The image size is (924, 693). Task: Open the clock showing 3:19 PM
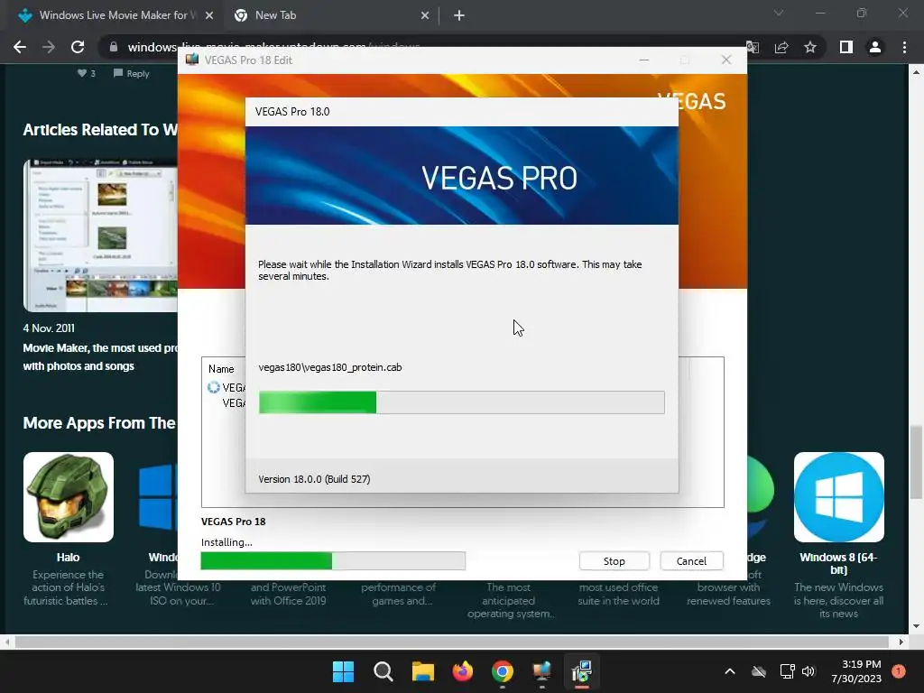pos(856,671)
